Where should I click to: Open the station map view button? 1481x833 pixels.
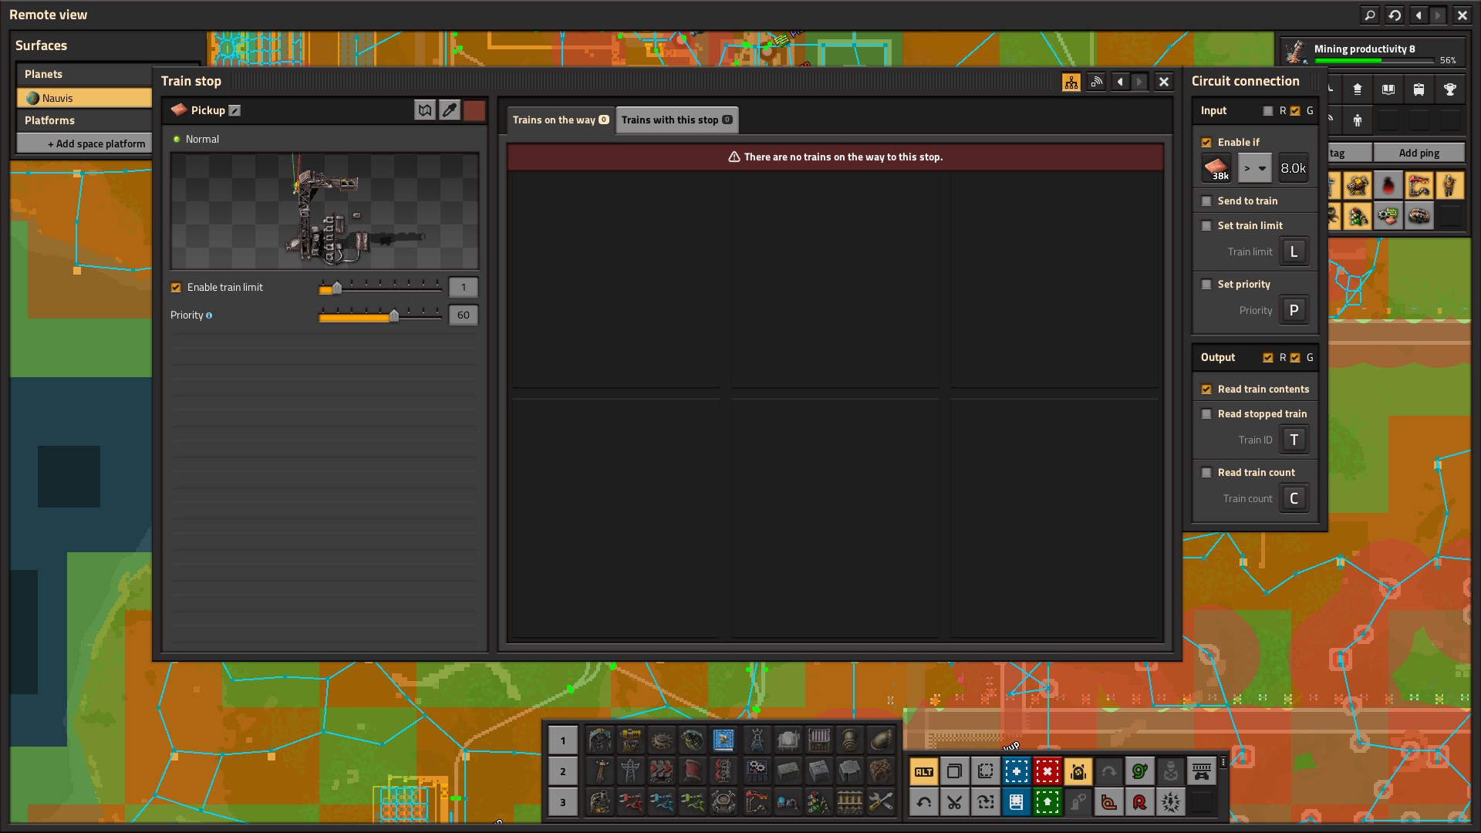(425, 110)
